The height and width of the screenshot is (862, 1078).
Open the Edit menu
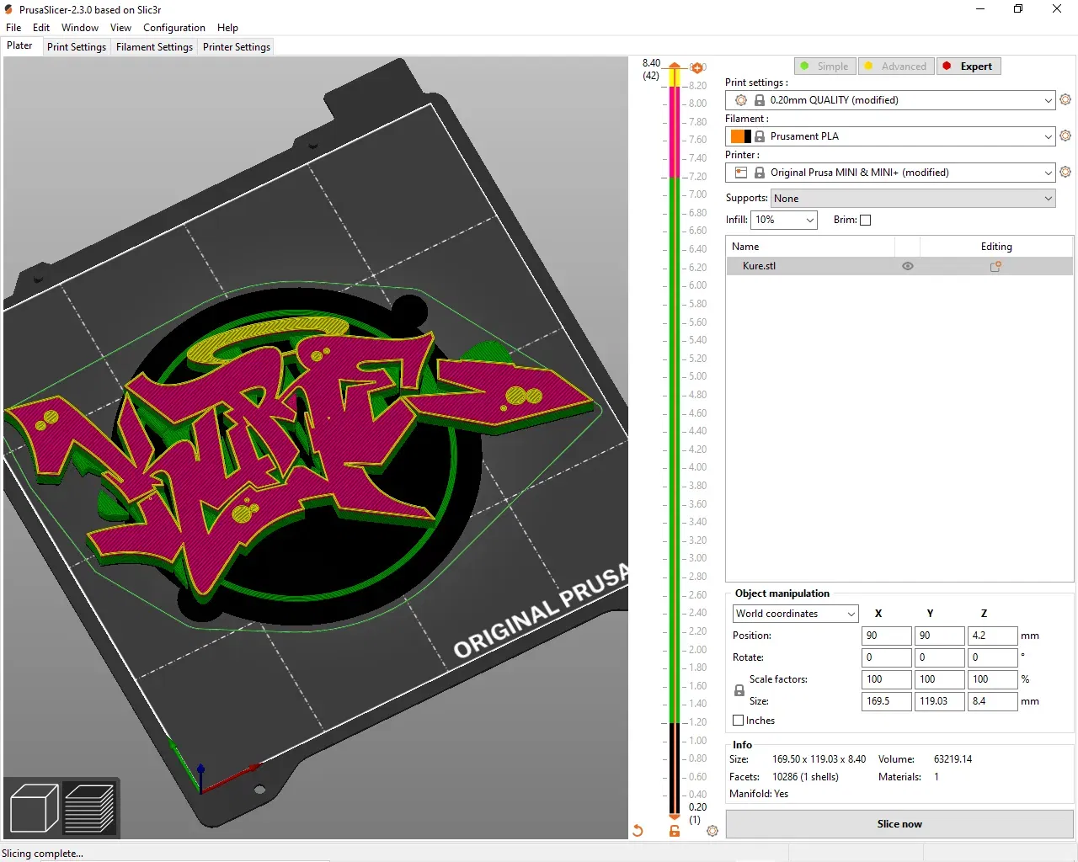click(41, 28)
